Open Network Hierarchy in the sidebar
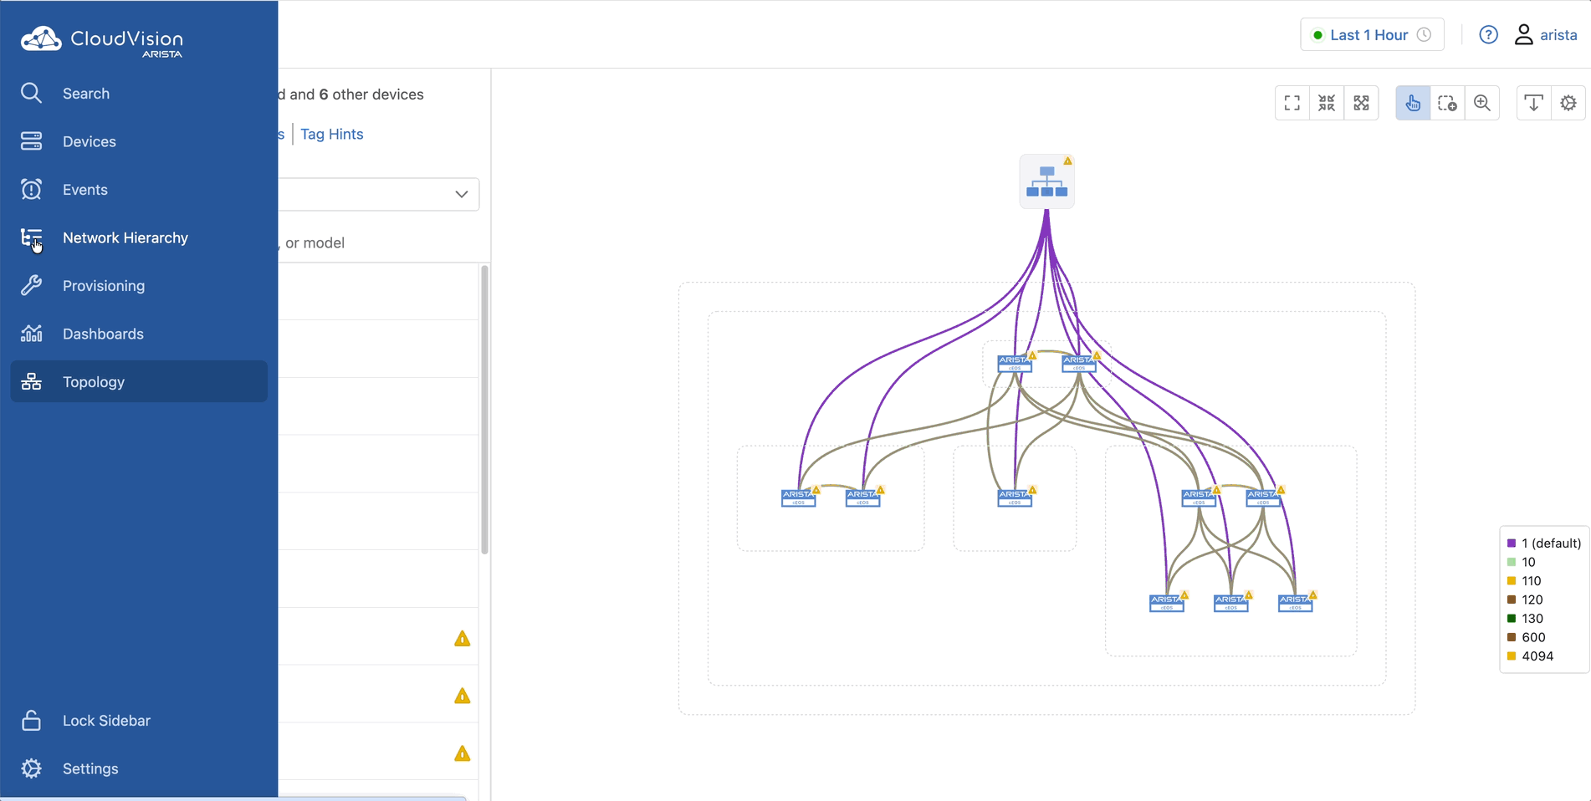Image resolution: width=1591 pixels, height=801 pixels. tap(139, 237)
